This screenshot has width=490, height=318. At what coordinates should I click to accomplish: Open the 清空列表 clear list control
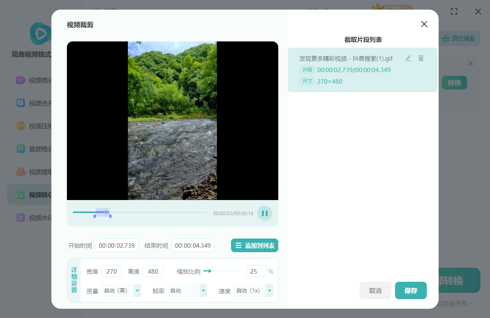(x=458, y=38)
